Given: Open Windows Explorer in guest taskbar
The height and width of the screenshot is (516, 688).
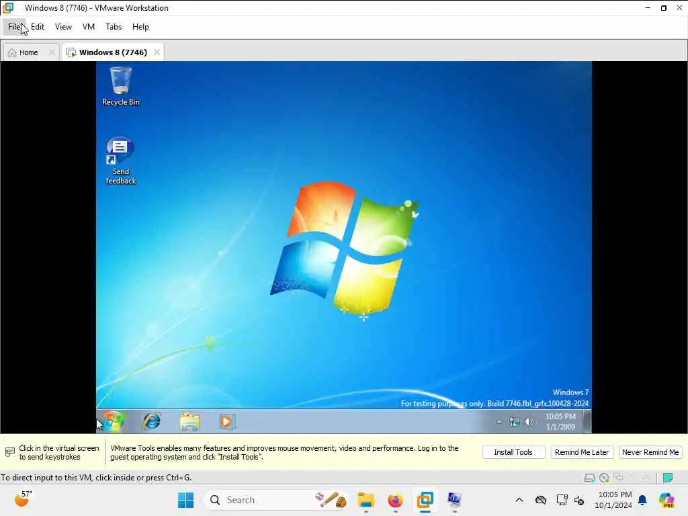Looking at the screenshot, I should tap(189, 422).
